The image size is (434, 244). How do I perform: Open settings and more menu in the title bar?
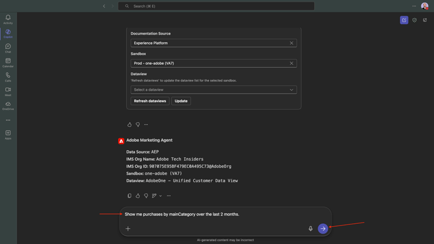pos(414,6)
